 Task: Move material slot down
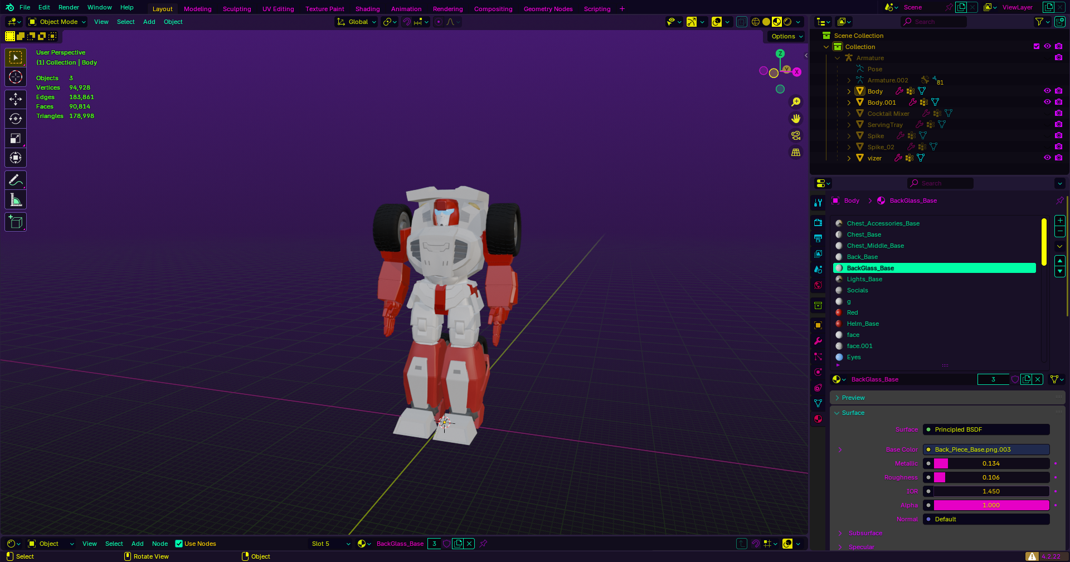coord(1060,271)
